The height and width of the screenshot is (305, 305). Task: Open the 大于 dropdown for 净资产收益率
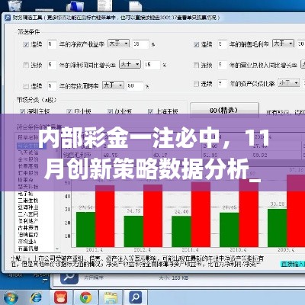[x=118, y=43]
